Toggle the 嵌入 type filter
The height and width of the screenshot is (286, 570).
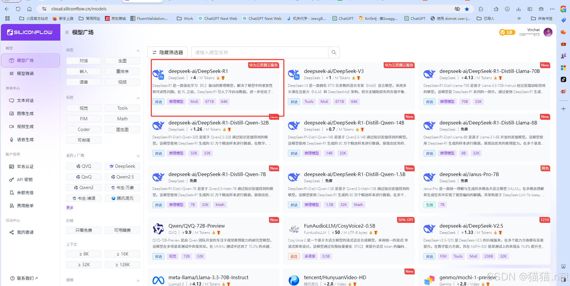pyautogui.click(x=84, y=71)
